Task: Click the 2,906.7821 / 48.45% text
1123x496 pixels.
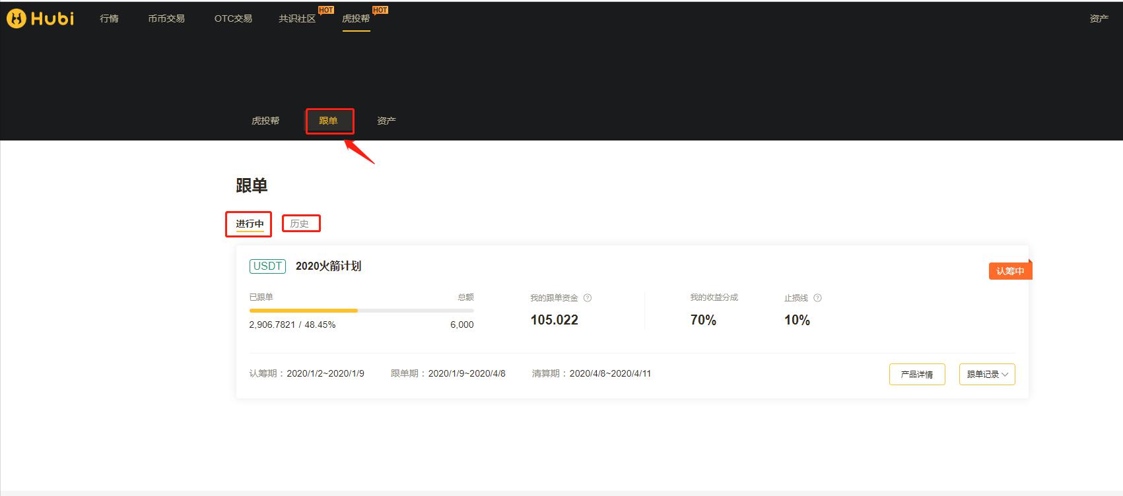Action: tap(292, 325)
